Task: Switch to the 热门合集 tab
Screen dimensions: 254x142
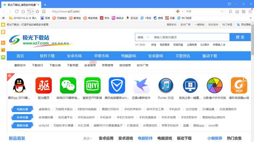Action: click(234, 138)
